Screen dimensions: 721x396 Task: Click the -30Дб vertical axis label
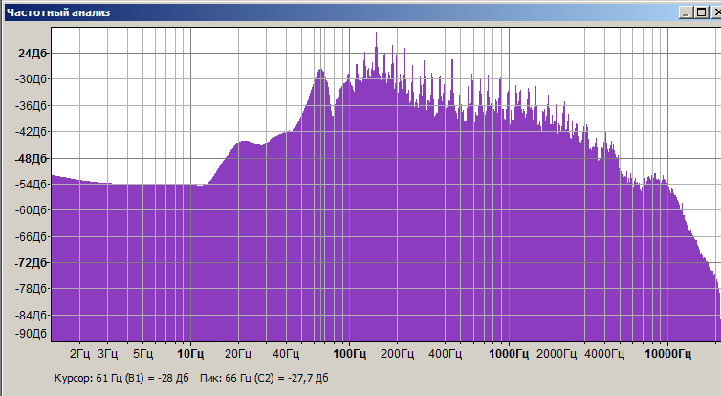tap(32, 79)
